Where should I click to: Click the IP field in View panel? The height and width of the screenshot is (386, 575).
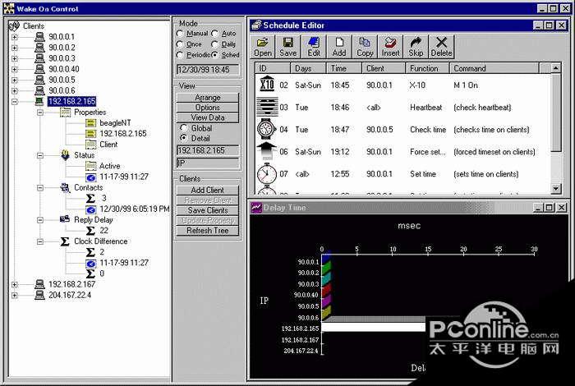[208, 163]
